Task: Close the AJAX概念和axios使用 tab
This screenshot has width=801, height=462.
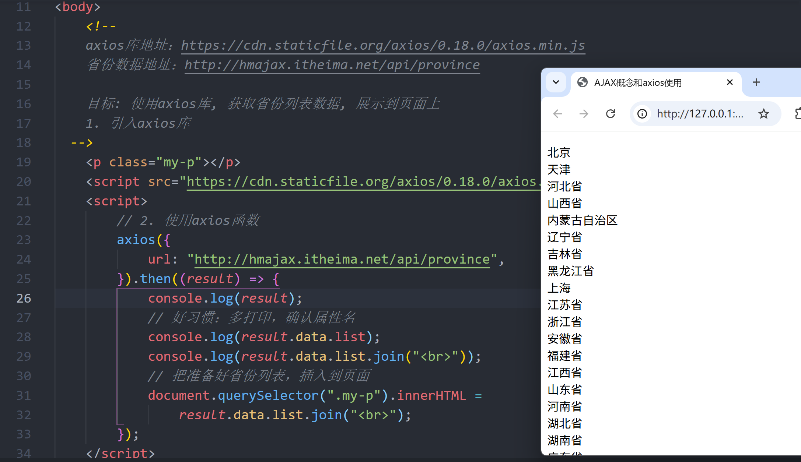Action: click(x=730, y=82)
